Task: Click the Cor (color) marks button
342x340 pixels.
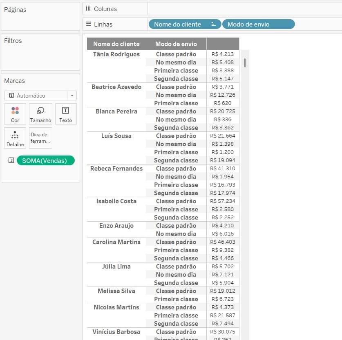Action: pos(15,114)
